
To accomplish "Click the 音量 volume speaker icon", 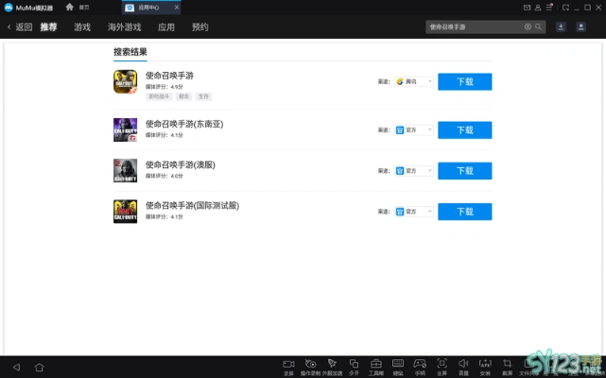I will pos(463,364).
